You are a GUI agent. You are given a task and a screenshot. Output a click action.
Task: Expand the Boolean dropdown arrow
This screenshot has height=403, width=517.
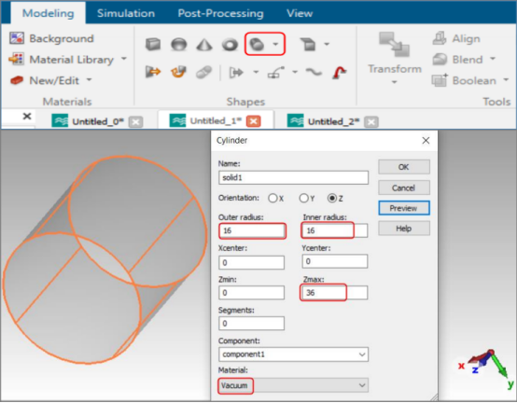506,80
